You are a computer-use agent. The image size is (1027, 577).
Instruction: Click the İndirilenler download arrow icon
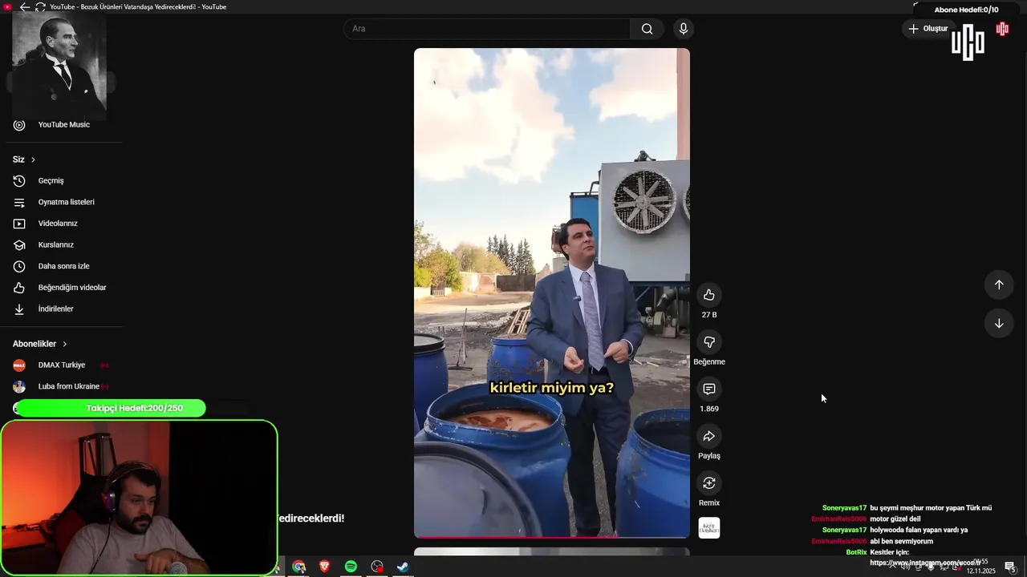click(x=19, y=309)
